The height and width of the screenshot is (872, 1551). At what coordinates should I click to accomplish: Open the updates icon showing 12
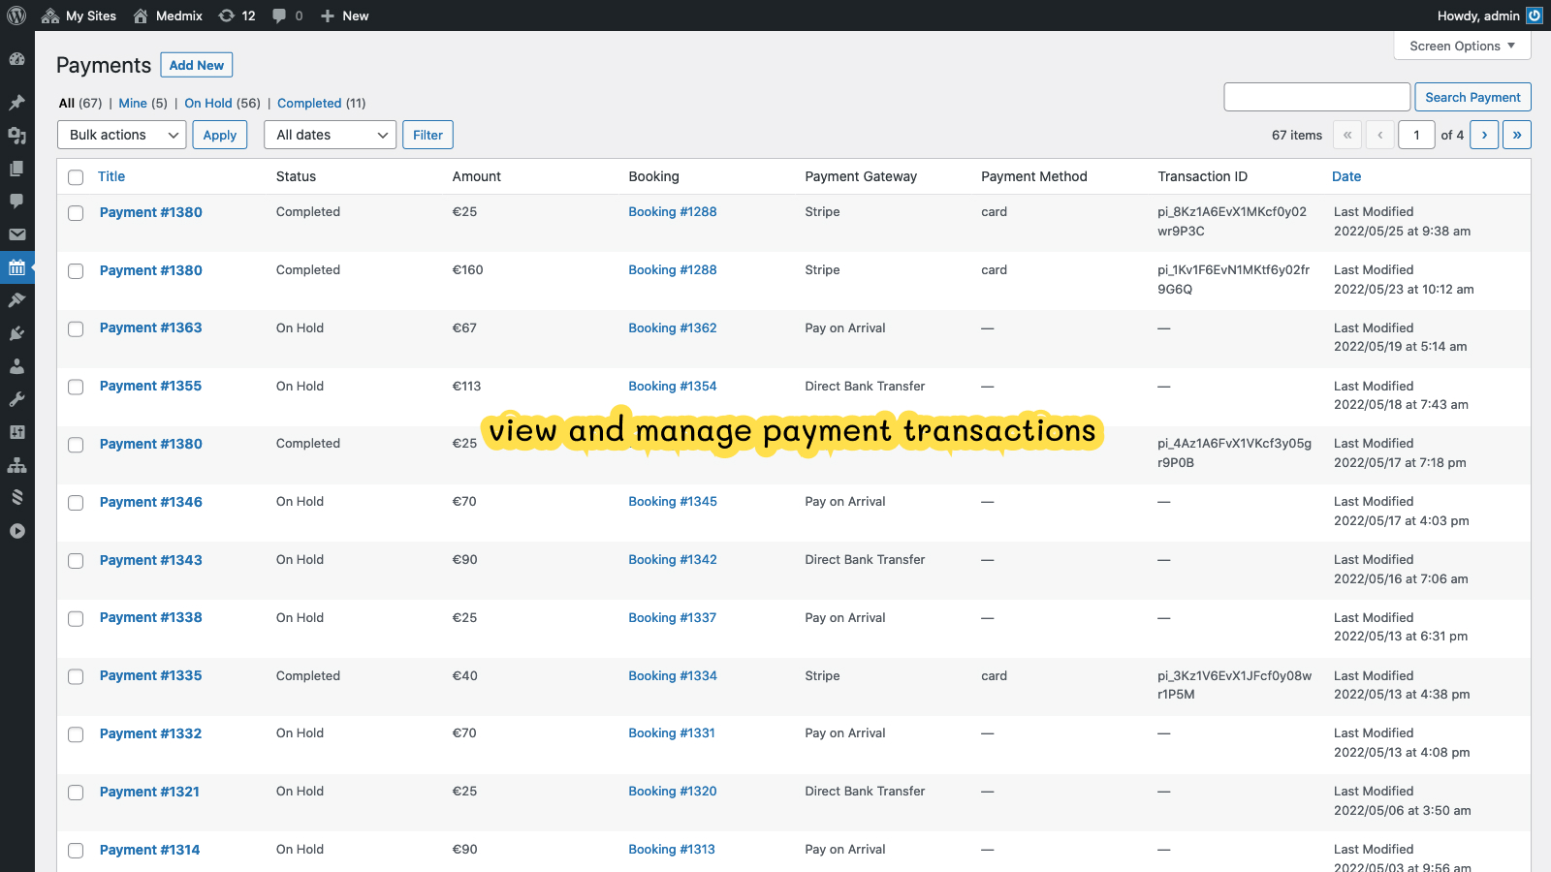pos(237,16)
